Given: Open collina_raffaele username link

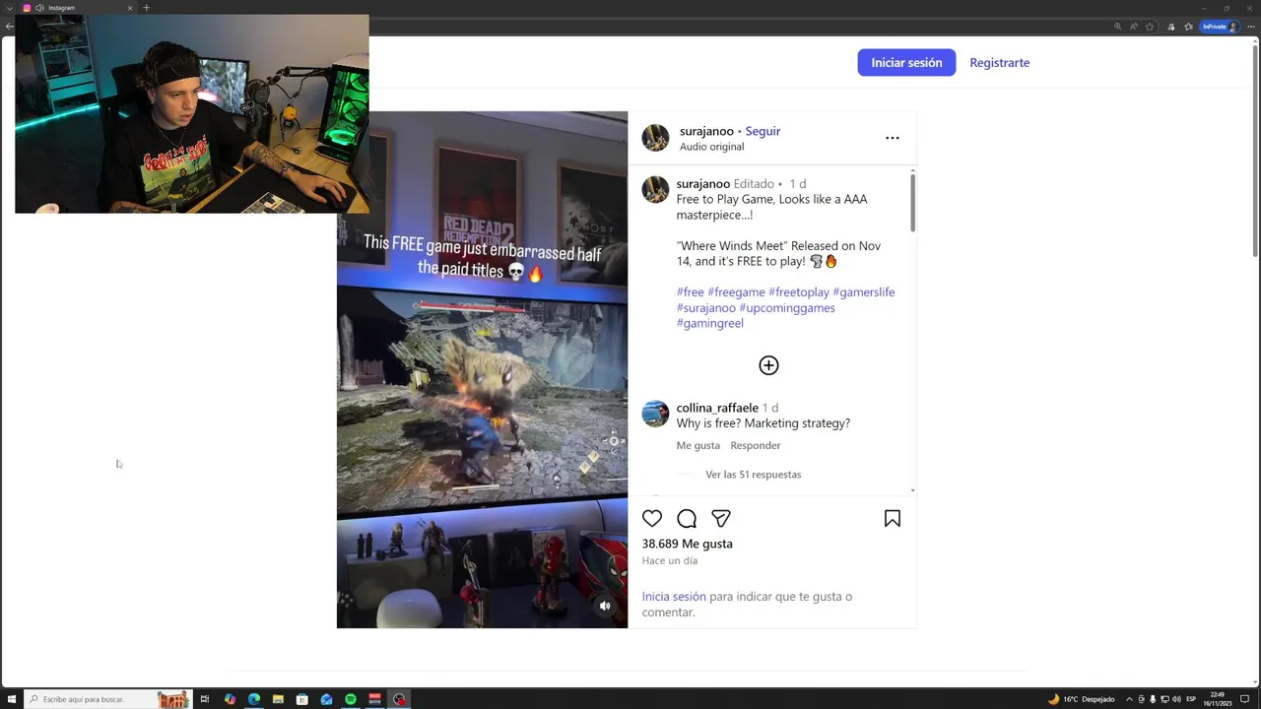Looking at the screenshot, I should 717,408.
